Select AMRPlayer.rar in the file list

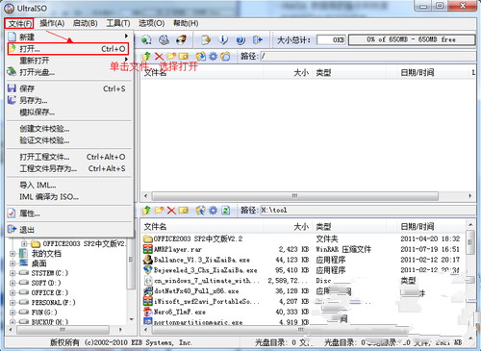tap(178, 249)
